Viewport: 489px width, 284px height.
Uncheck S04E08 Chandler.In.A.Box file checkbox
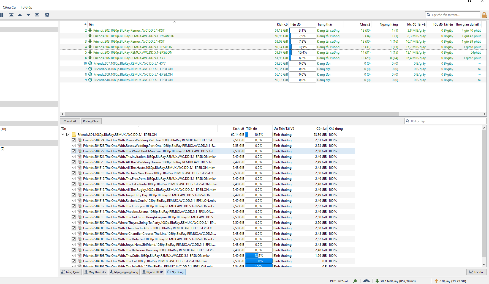[74, 228]
